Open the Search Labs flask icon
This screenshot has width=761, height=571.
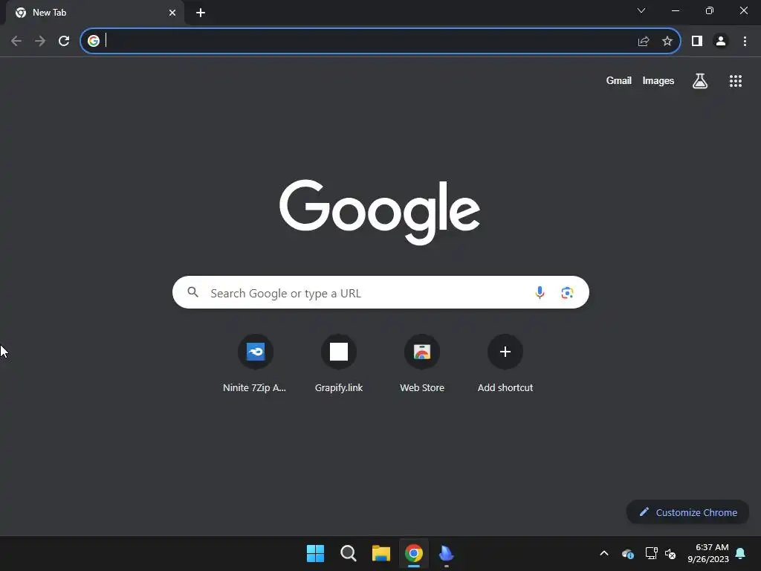coord(700,80)
